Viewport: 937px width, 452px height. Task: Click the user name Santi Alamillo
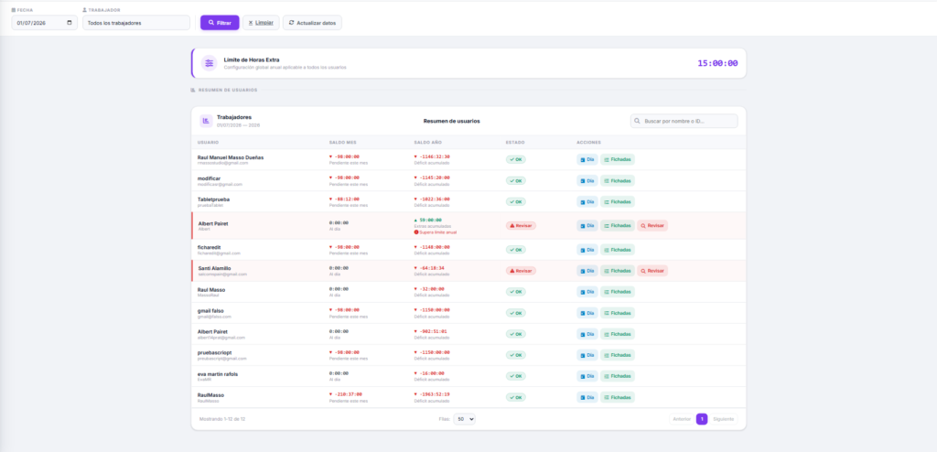click(x=214, y=268)
